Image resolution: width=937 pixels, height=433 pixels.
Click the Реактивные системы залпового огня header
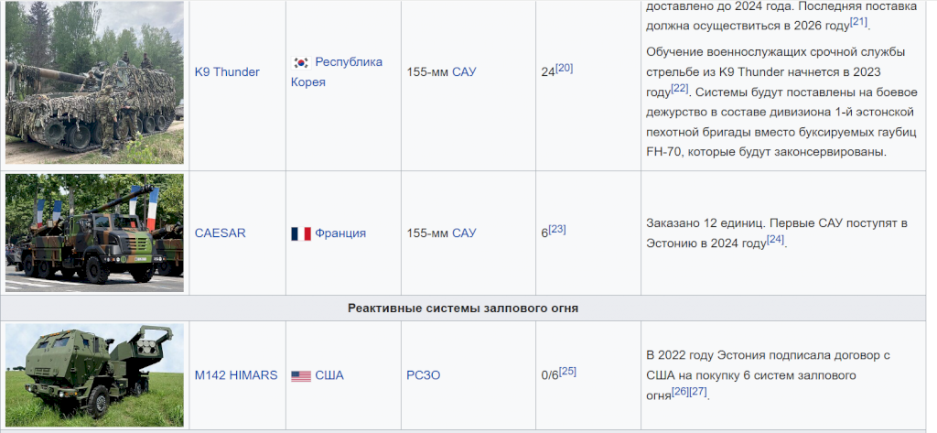click(463, 309)
